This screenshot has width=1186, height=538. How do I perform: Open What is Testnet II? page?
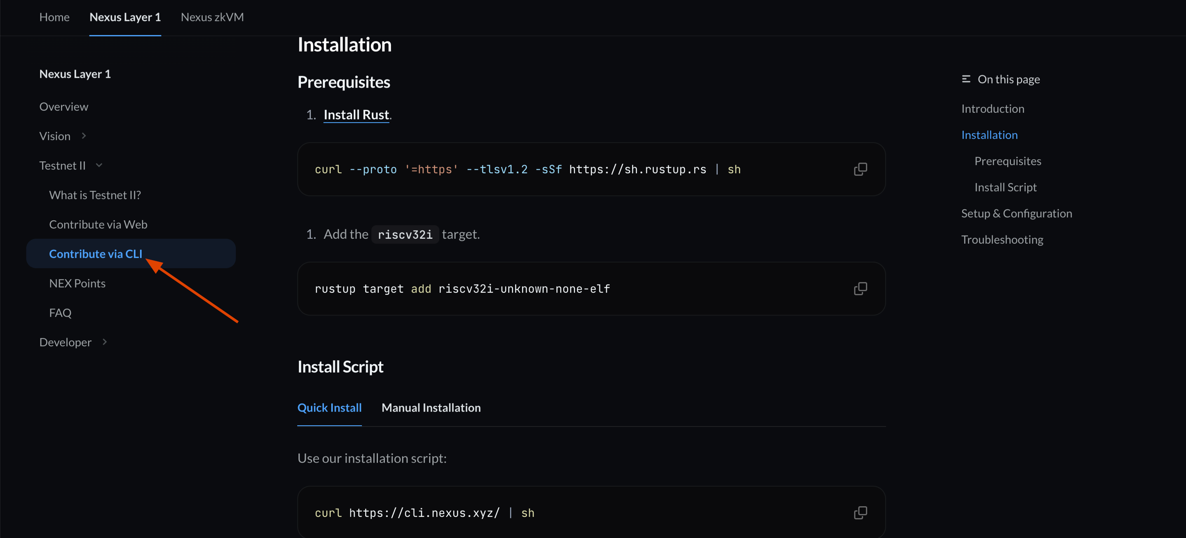tap(95, 195)
